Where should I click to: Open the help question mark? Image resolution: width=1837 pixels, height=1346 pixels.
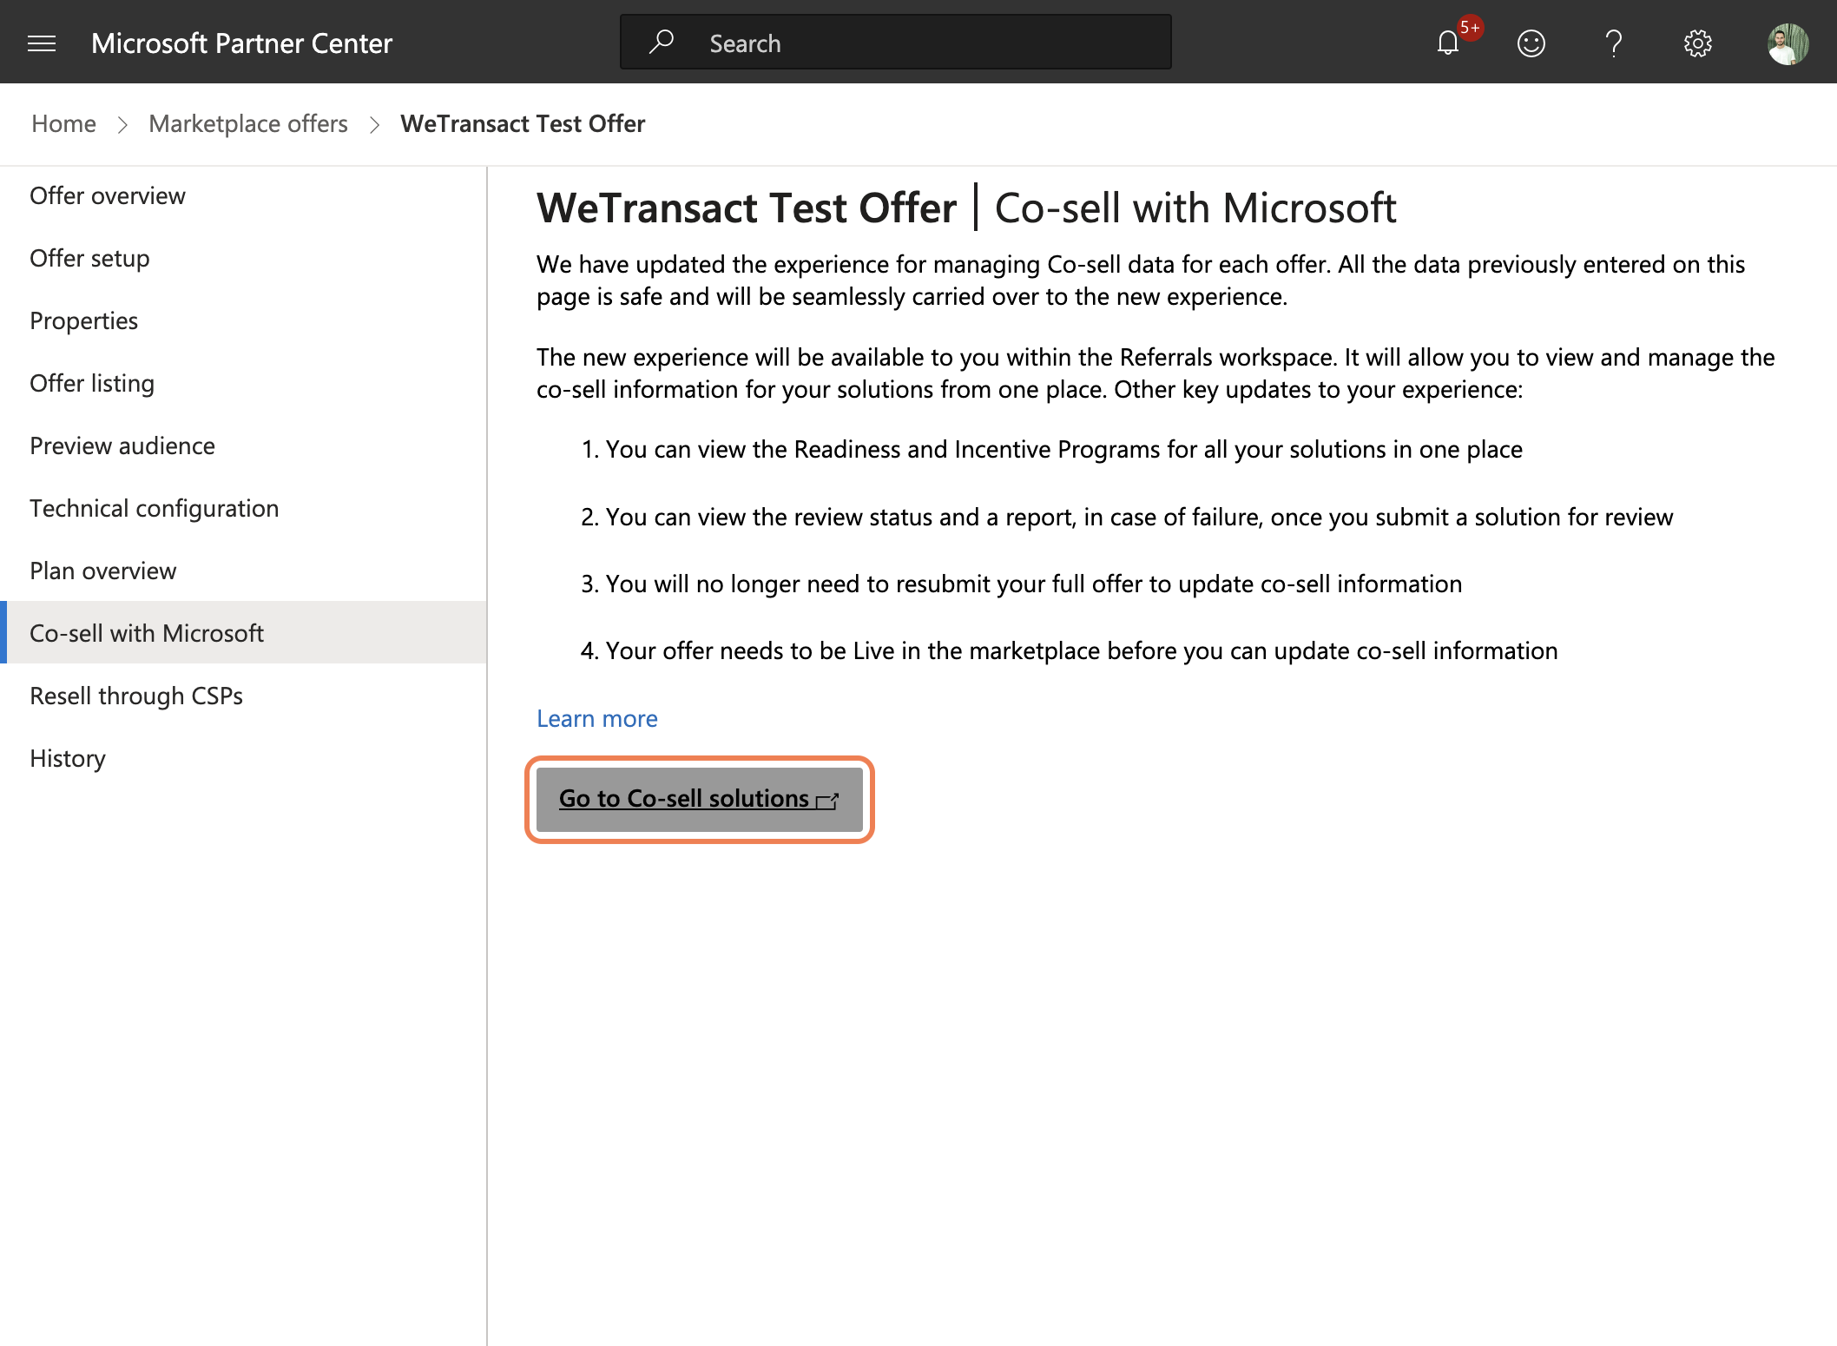click(x=1614, y=43)
